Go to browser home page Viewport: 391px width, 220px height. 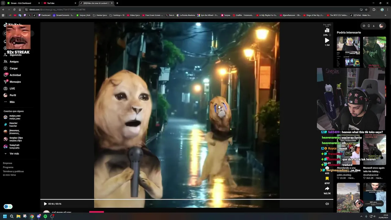click(x=20, y=9)
